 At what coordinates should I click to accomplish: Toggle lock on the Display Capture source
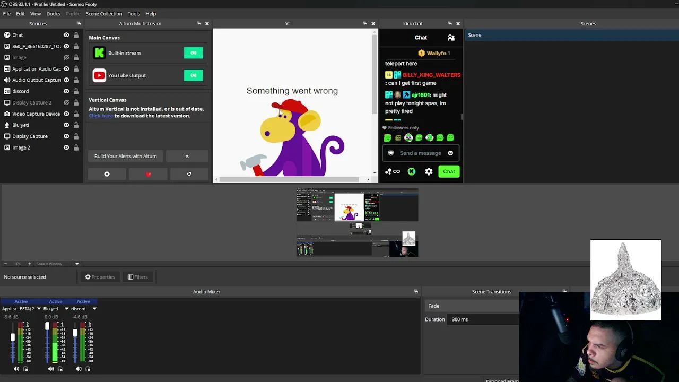(x=76, y=136)
